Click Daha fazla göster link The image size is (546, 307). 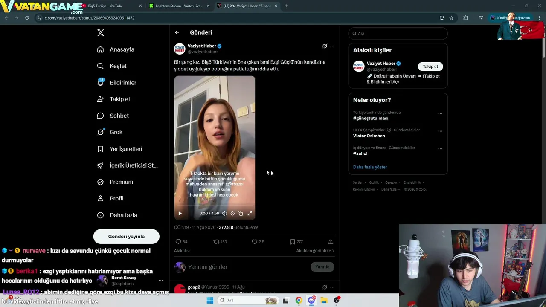click(370, 167)
